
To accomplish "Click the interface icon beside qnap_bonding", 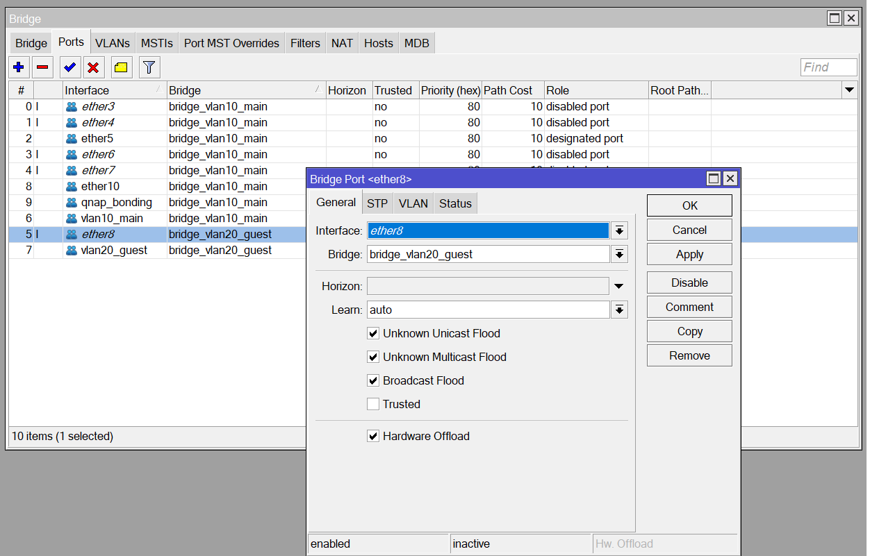I will 72,203.
